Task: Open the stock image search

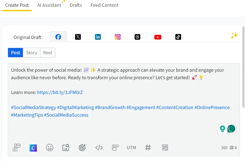Action: tap(66, 147)
